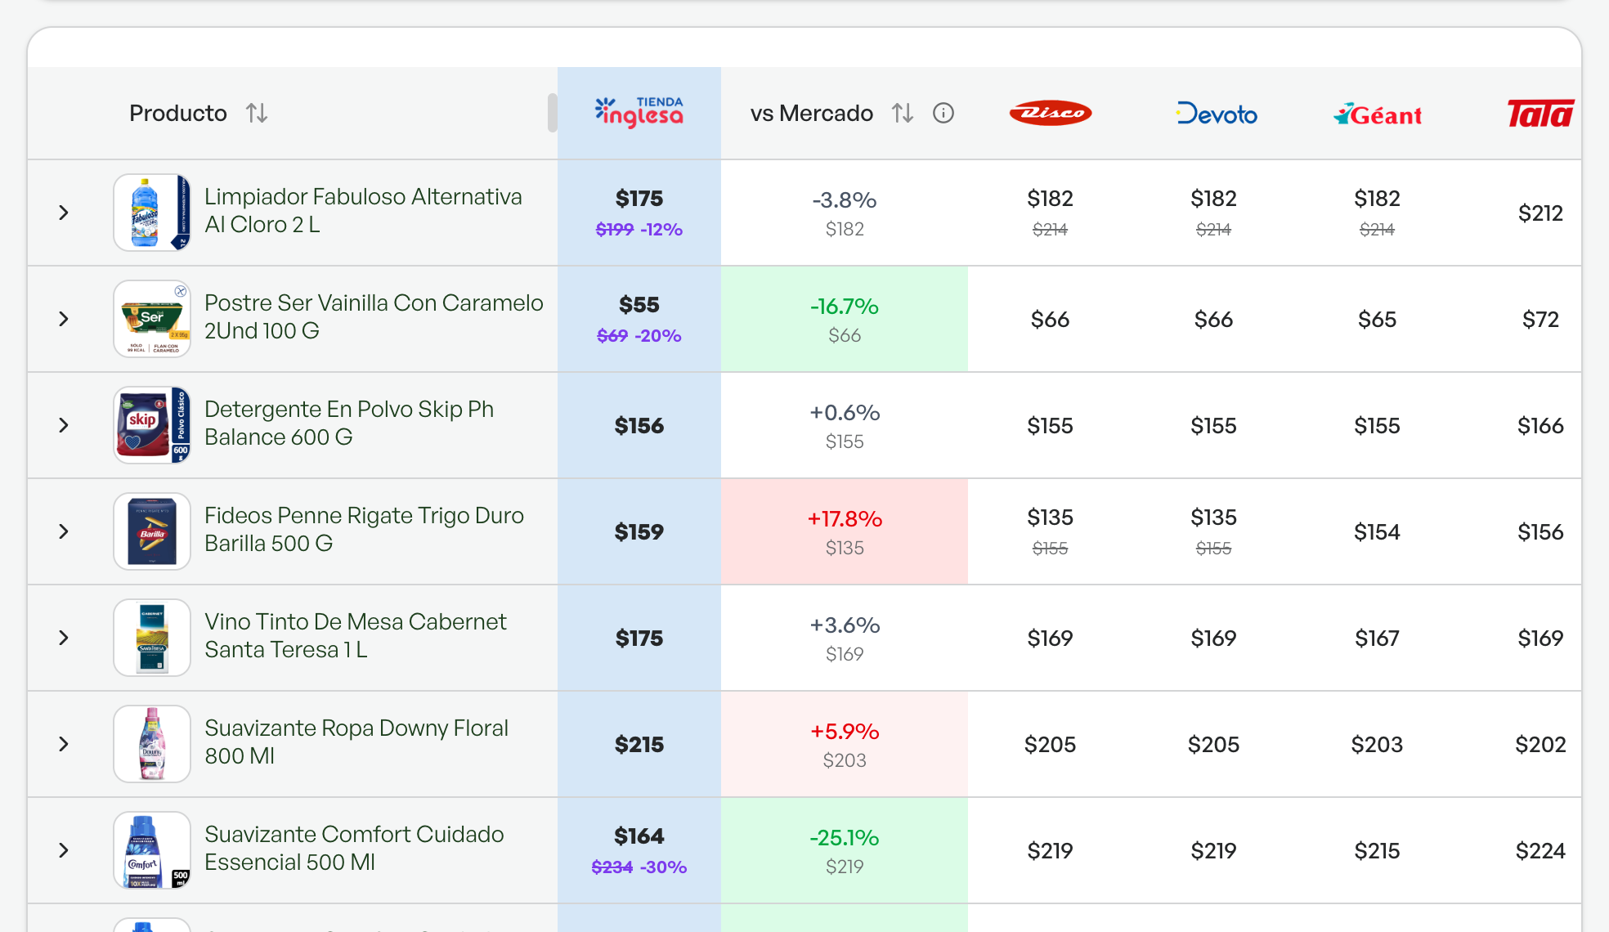
Task: Expand the Vino Tinto Santa Teresa row
Action: coord(64,638)
